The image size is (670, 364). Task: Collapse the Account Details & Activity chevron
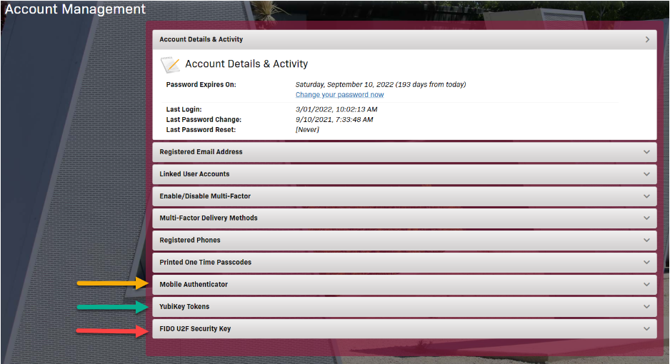point(647,39)
